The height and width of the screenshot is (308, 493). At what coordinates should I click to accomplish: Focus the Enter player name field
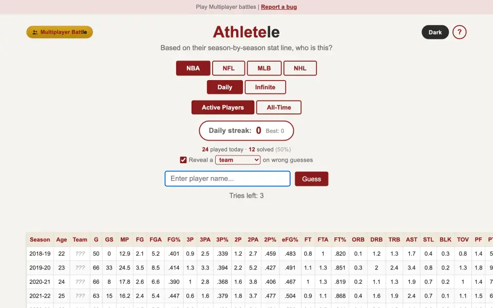[227, 179]
